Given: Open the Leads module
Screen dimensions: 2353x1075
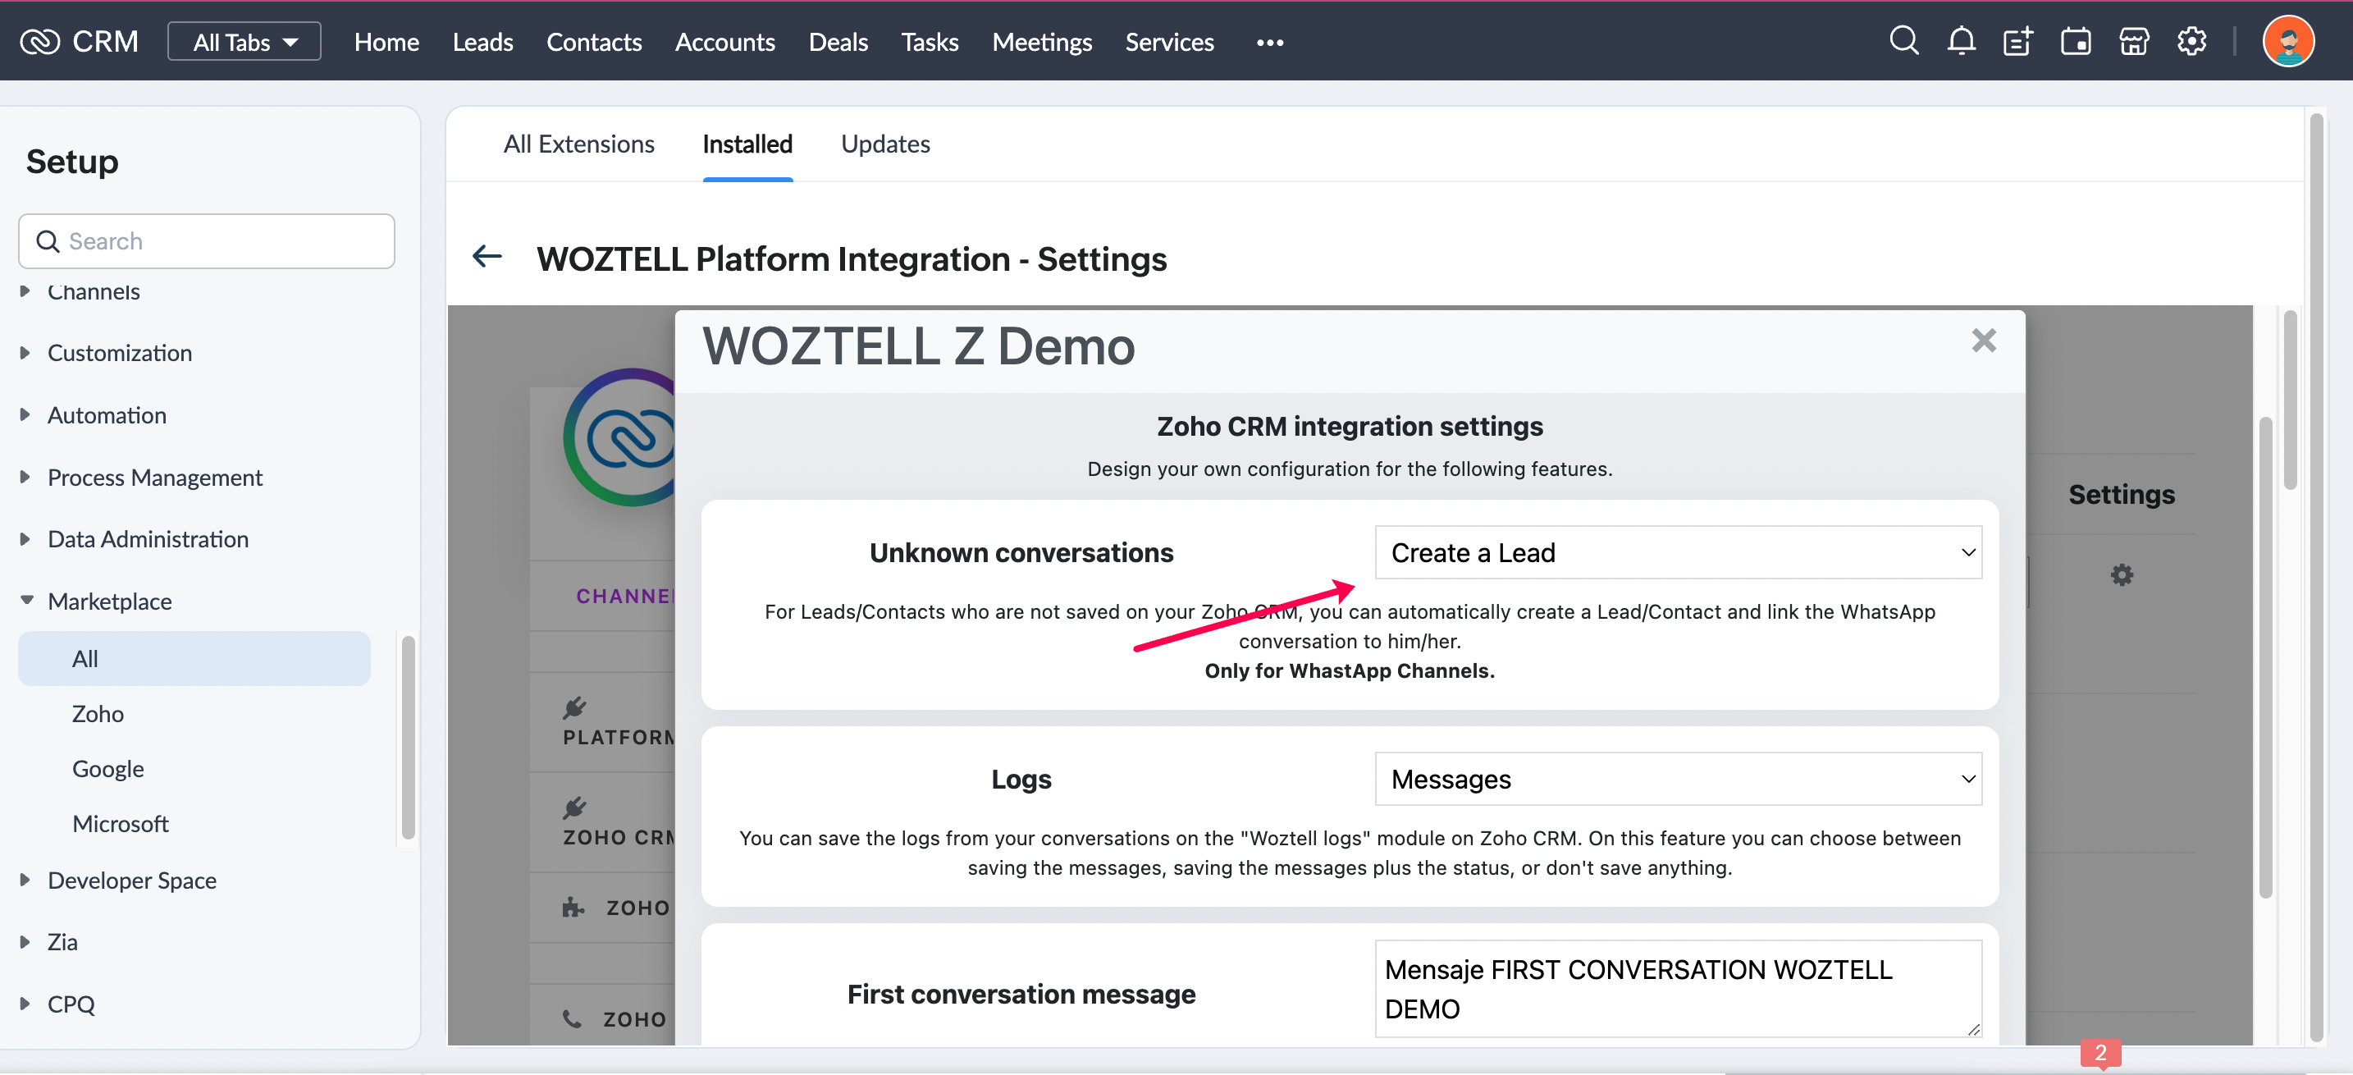Looking at the screenshot, I should point(482,42).
